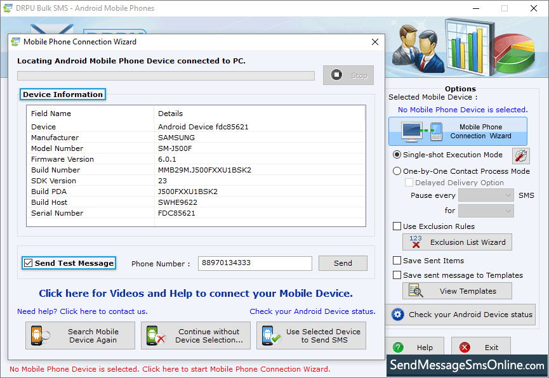The height and width of the screenshot is (378, 549).
Task: Click blue 'Check your Android Device status' link
Action: (312, 311)
